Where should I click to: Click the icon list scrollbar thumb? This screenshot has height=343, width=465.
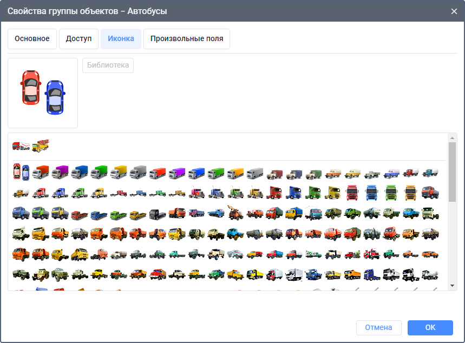tap(452, 172)
